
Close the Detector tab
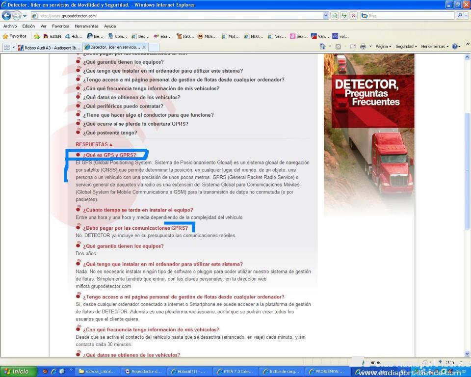click(144, 47)
